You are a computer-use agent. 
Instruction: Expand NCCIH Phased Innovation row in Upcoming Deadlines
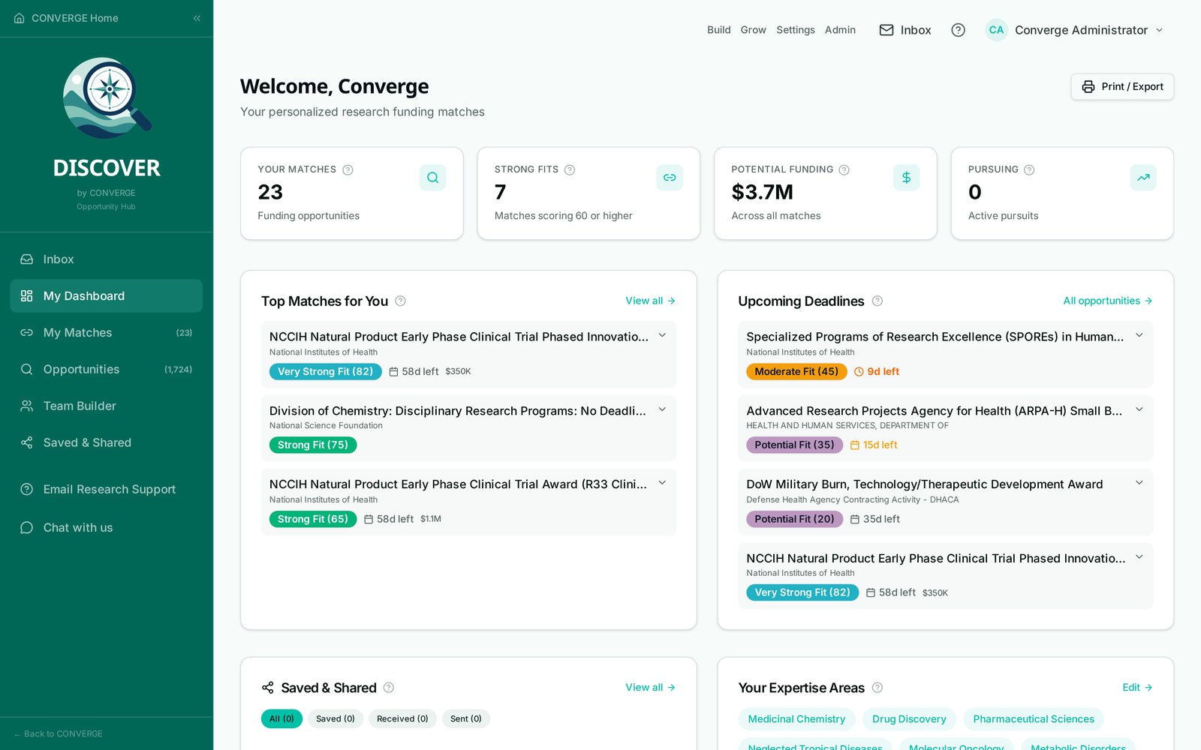(x=1139, y=557)
